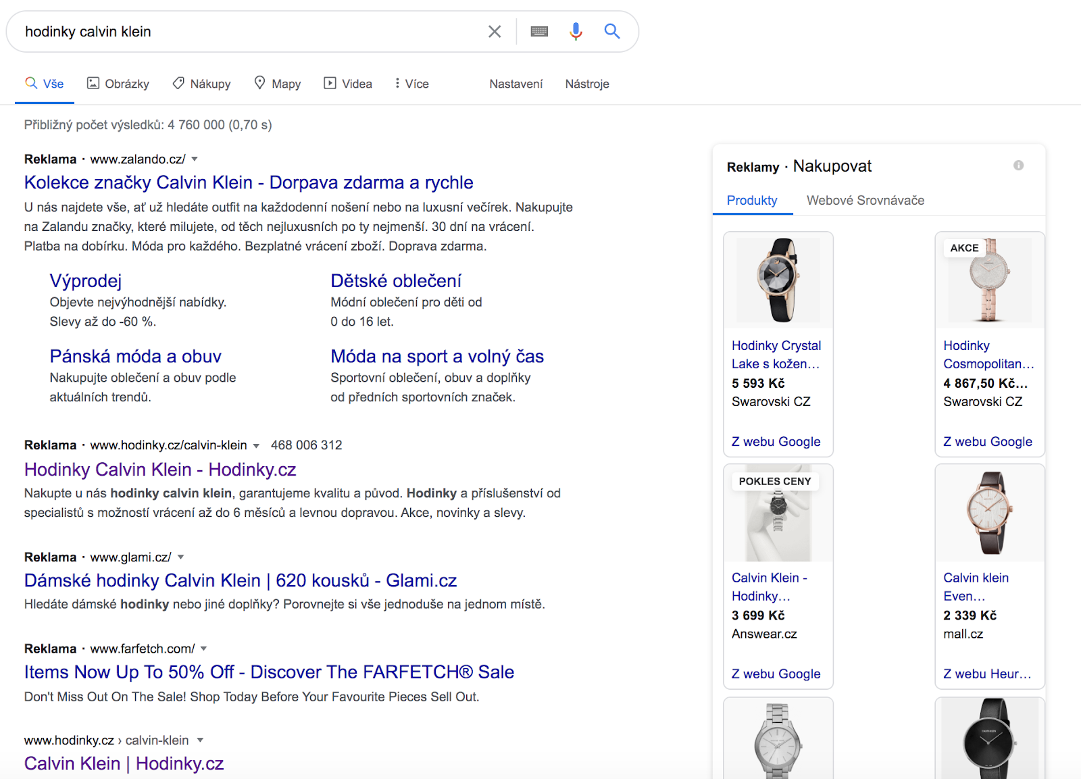The height and width of the screenshot is (779, 1081).
Task: Open the Nákupy tab
Action: click(x=201, y=84)
